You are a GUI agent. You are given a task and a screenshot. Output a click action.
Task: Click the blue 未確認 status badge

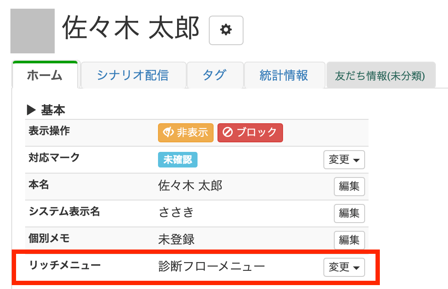tap(178, 160)
